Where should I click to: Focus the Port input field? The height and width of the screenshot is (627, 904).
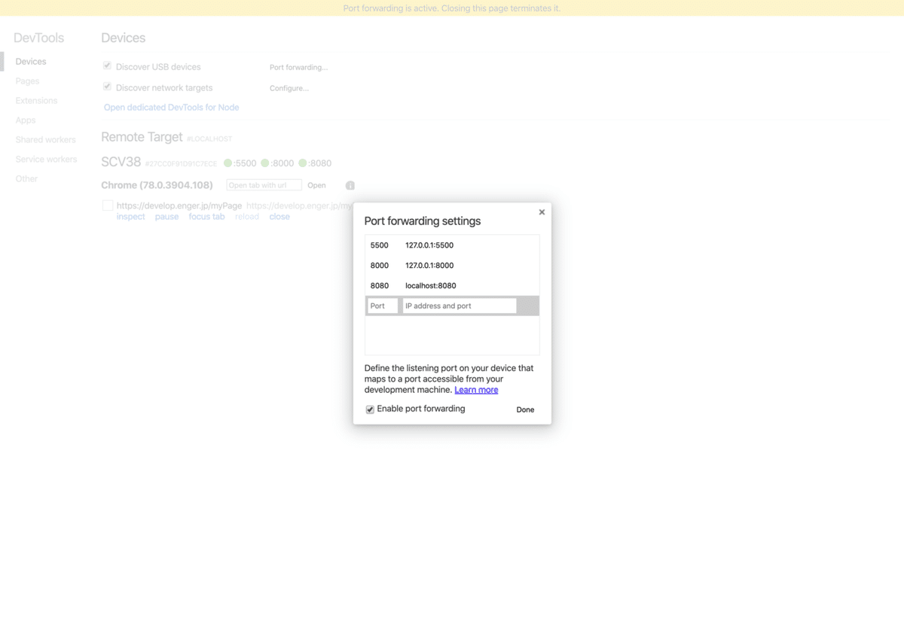coord(383,306)
